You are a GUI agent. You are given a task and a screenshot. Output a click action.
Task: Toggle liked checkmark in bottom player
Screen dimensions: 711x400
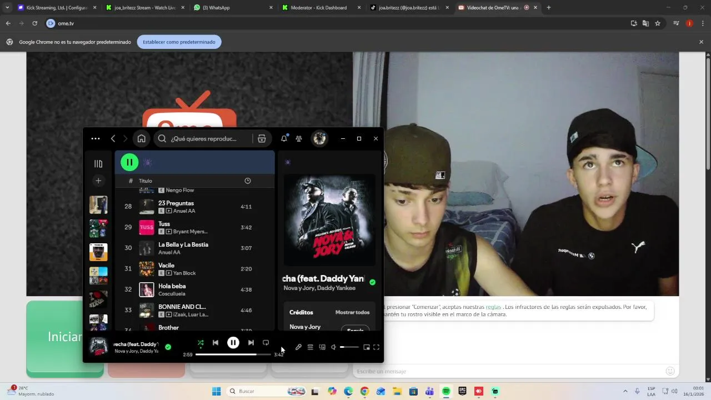(x=168, y=347)
